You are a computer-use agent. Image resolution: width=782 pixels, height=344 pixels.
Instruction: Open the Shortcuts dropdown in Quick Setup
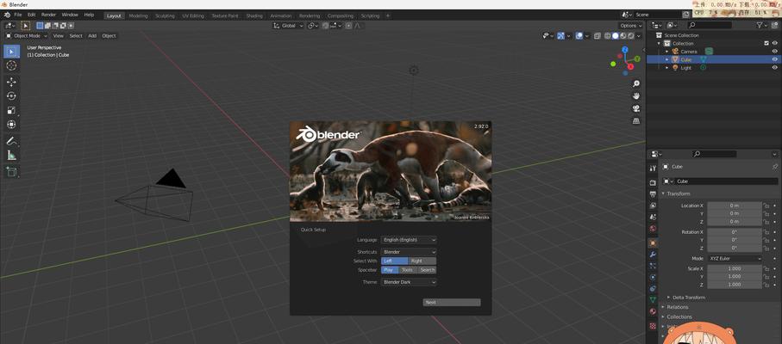tap(409, 252)
